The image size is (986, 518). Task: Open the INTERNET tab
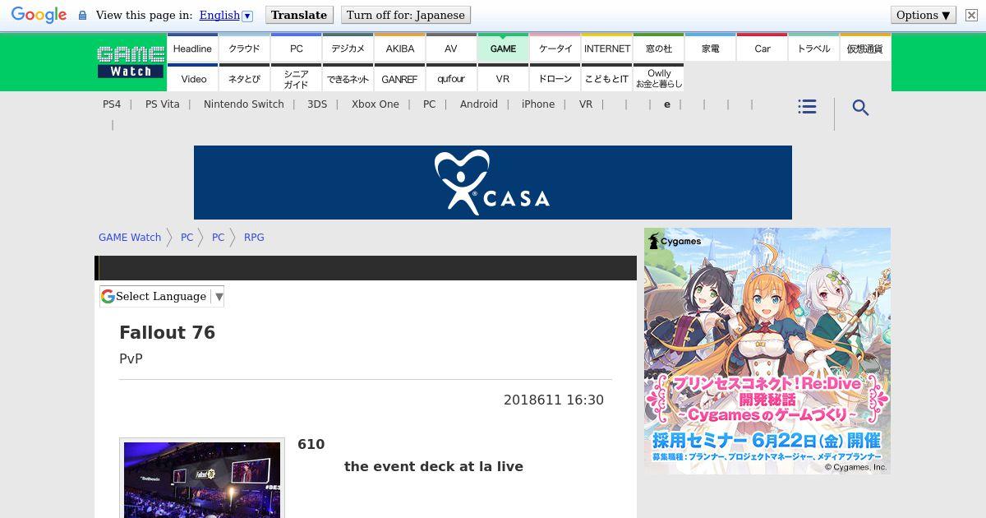606,48
